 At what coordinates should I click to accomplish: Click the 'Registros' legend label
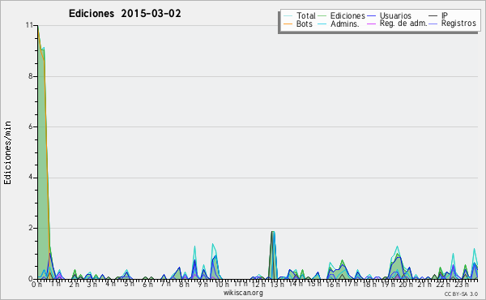point(458,24)
